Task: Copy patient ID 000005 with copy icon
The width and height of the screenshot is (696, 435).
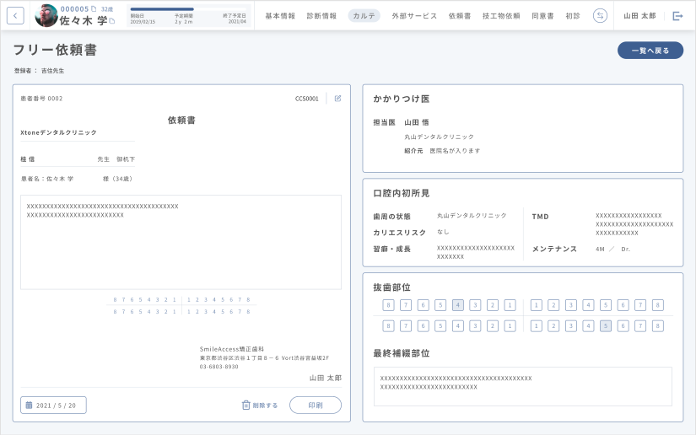Action: (x=94, y=9)
